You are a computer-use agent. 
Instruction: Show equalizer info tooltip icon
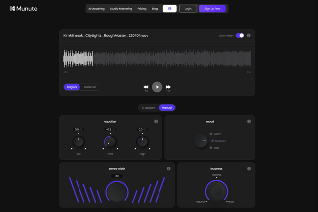pos(156,121)
